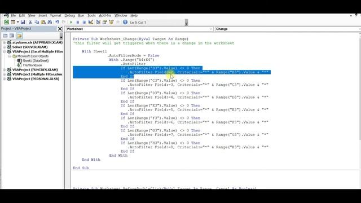Open the Tools menu
This screenshot has height=203, width=361.
point(91,15)
